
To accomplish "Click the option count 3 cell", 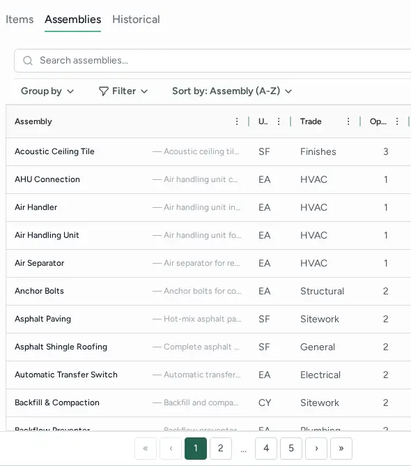I will tap(386, 151).
